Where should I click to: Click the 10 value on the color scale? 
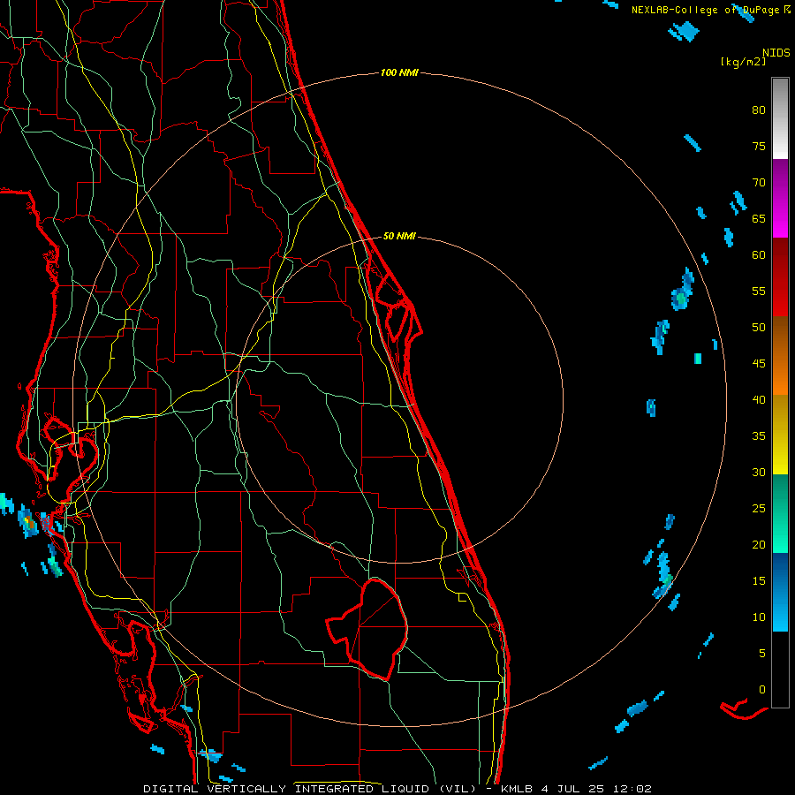[759, 617]
